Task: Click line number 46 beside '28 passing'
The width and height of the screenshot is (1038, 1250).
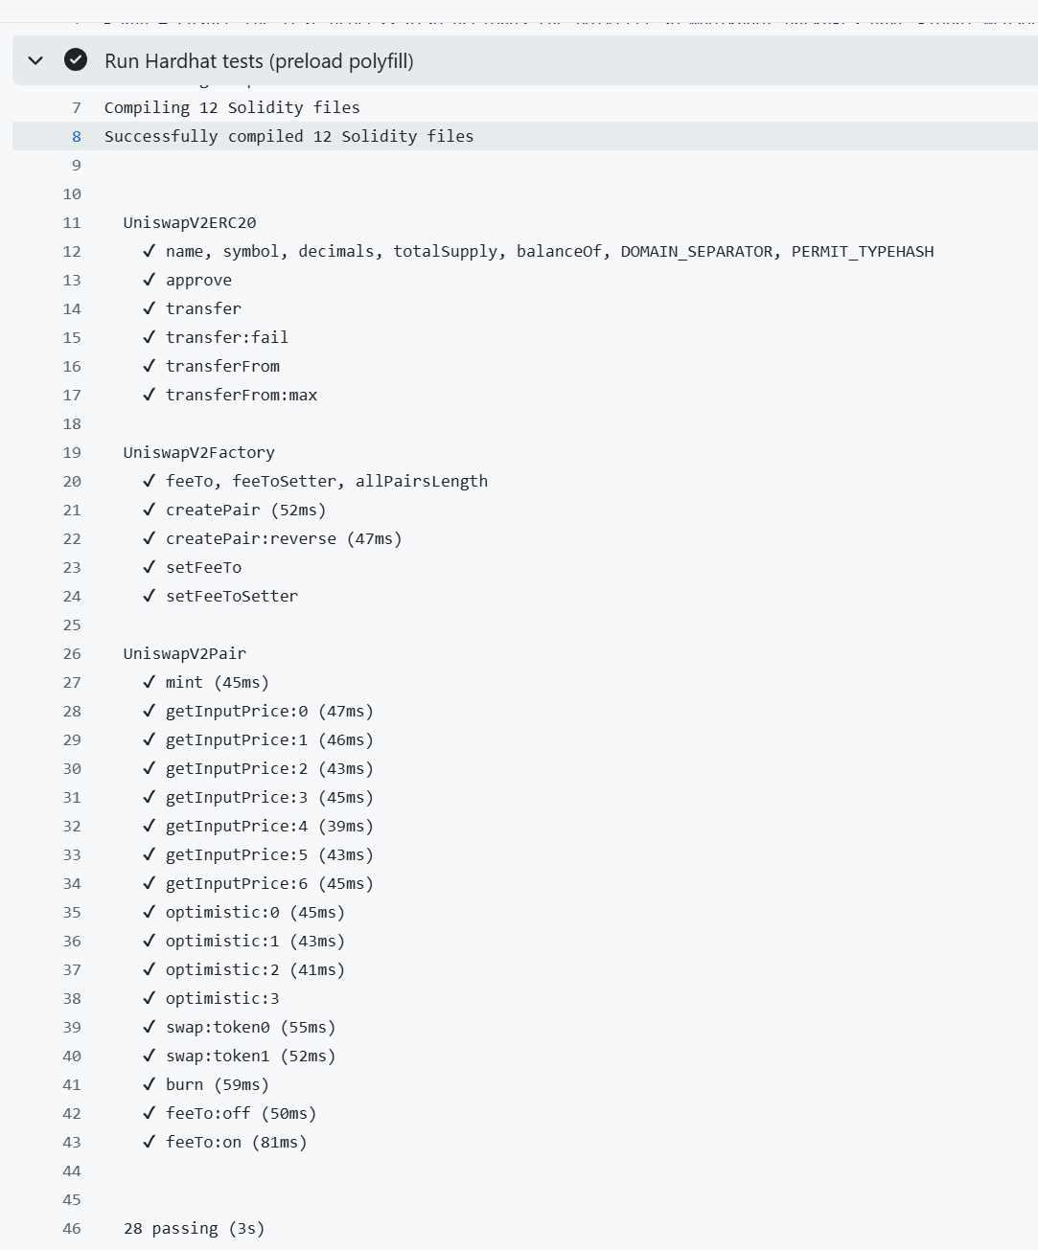Action: [72, 1228]
